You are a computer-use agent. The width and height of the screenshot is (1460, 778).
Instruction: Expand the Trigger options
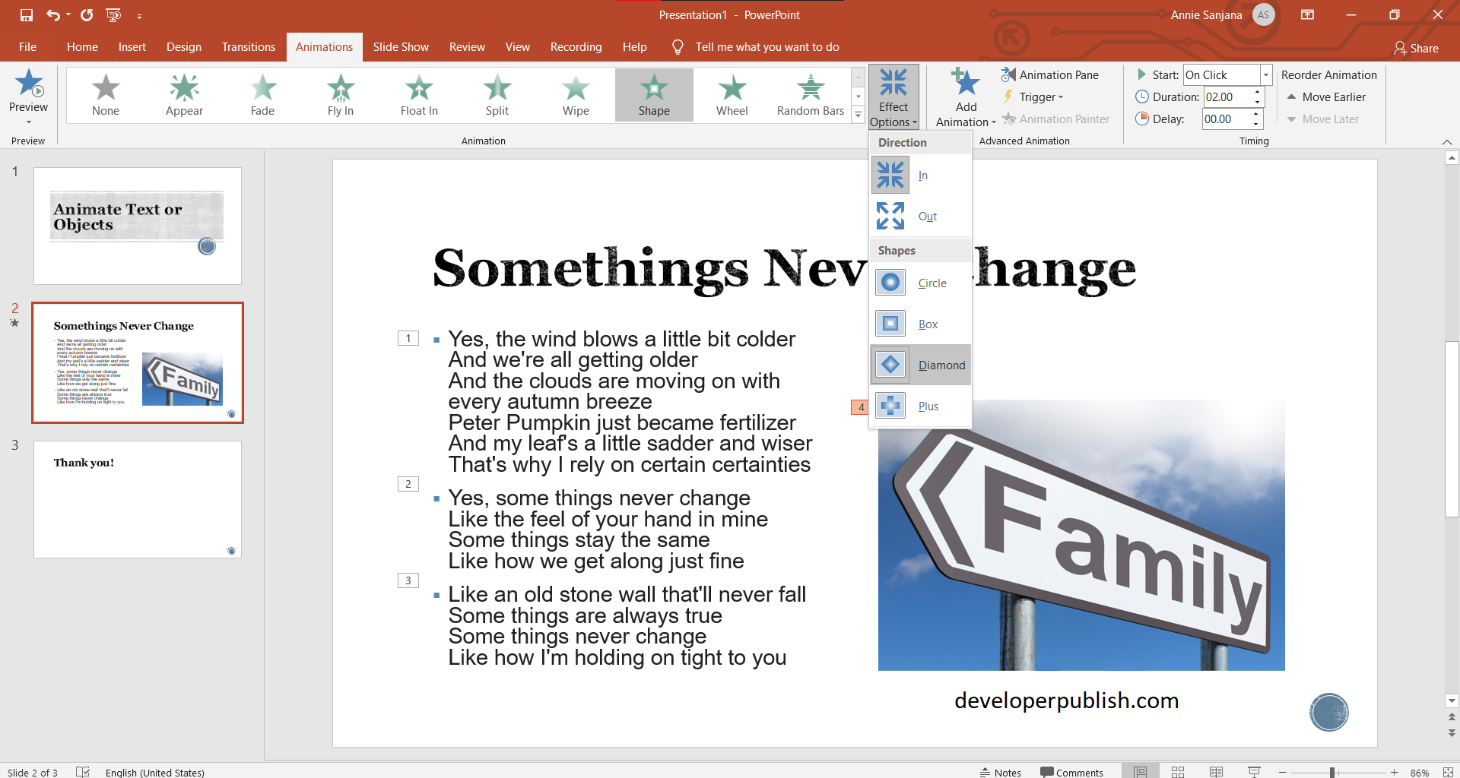(1038, 96)
